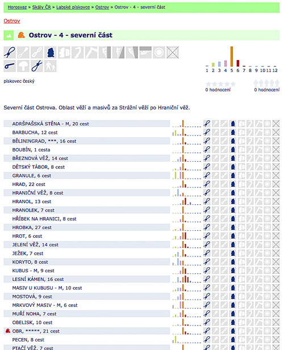This screenshot has height=350, width=284.
Task: Click the red rock icon beside OBR
Action: (8, 331)
